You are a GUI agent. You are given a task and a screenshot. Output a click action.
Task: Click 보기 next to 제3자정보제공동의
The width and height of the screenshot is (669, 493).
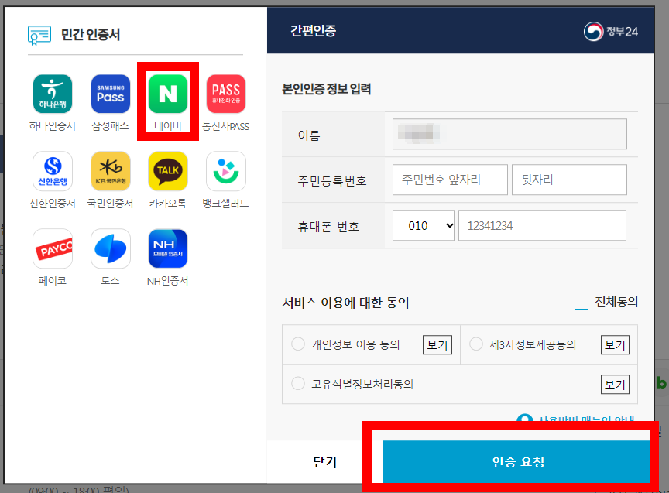coord(615,344)
